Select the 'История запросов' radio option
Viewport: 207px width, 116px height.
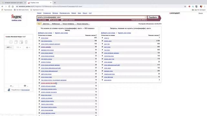62,20
